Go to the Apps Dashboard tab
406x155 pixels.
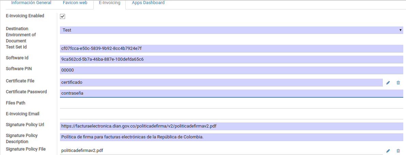(x=148, y=3)
